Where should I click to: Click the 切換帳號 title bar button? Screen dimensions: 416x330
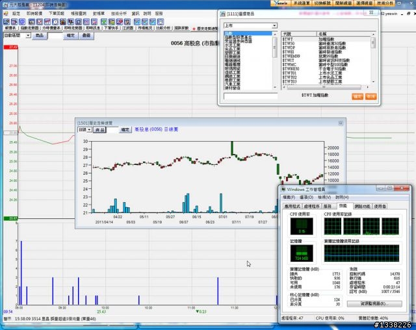pyautogui.click(x=322, y=3)
